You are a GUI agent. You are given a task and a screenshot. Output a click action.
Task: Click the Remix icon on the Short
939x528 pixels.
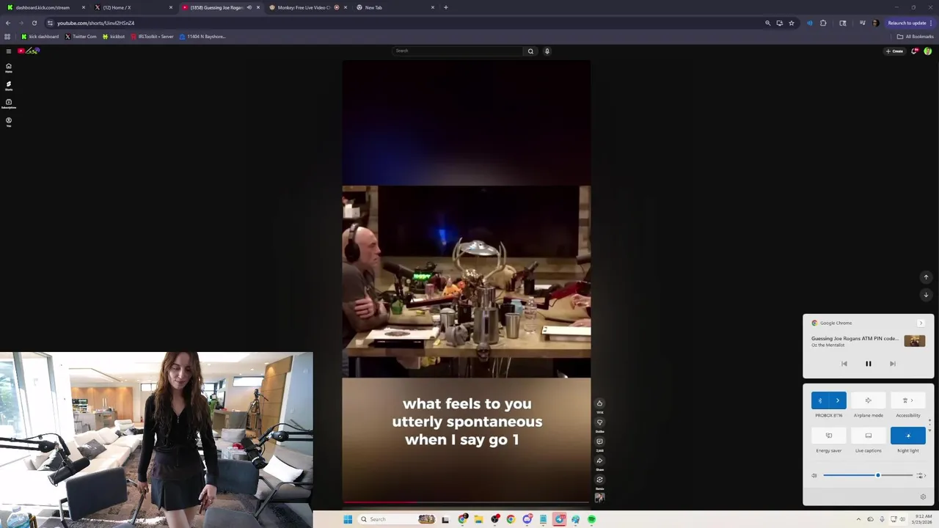599,480
